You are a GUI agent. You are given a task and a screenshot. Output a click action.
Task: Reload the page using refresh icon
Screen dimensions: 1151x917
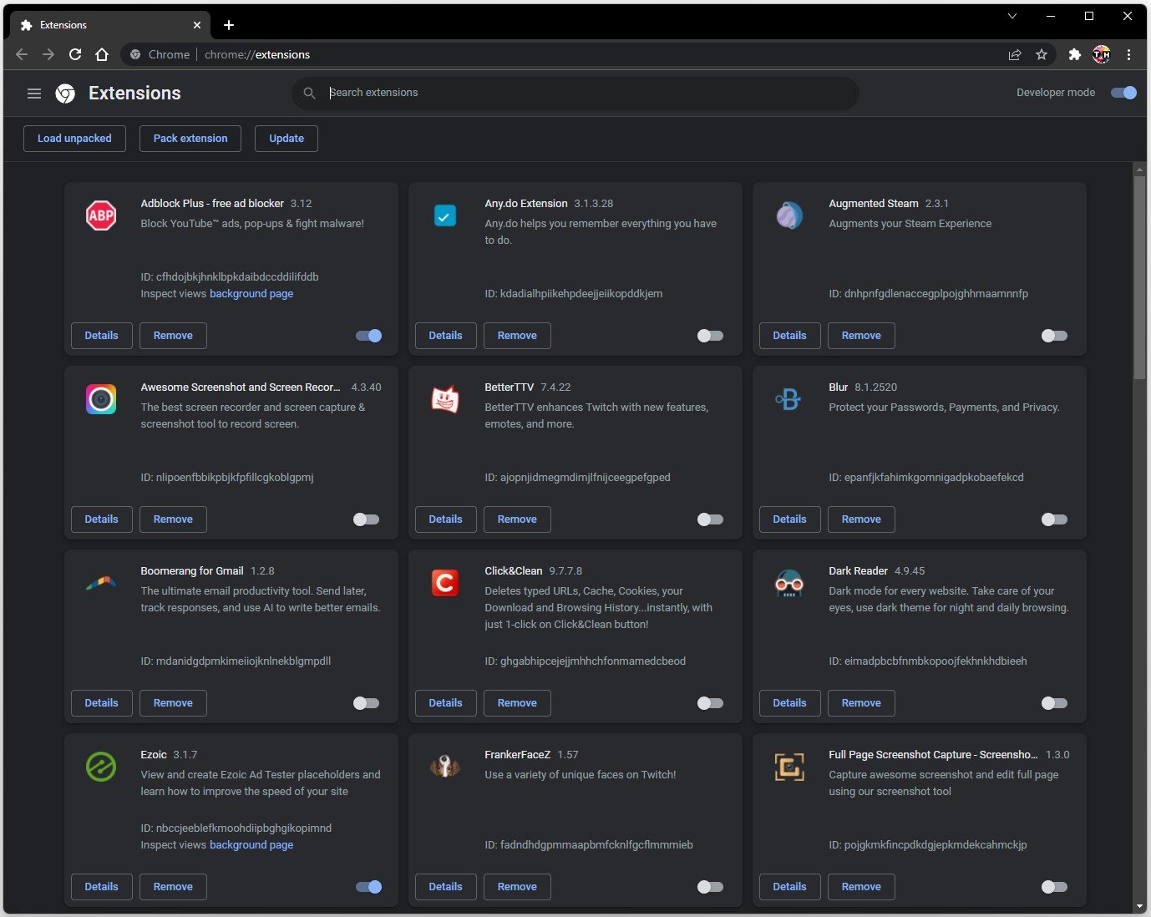tap(75, 54)
